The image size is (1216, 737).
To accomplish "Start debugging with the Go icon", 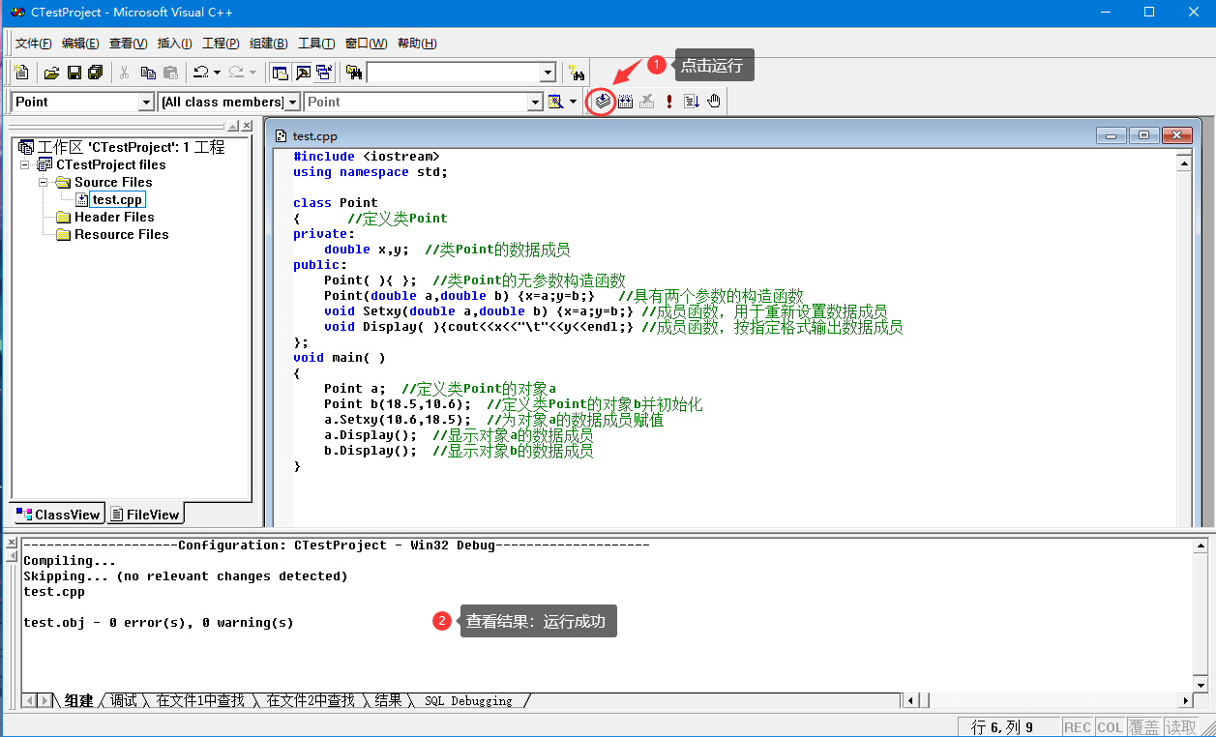I will [x=692, y=101].
